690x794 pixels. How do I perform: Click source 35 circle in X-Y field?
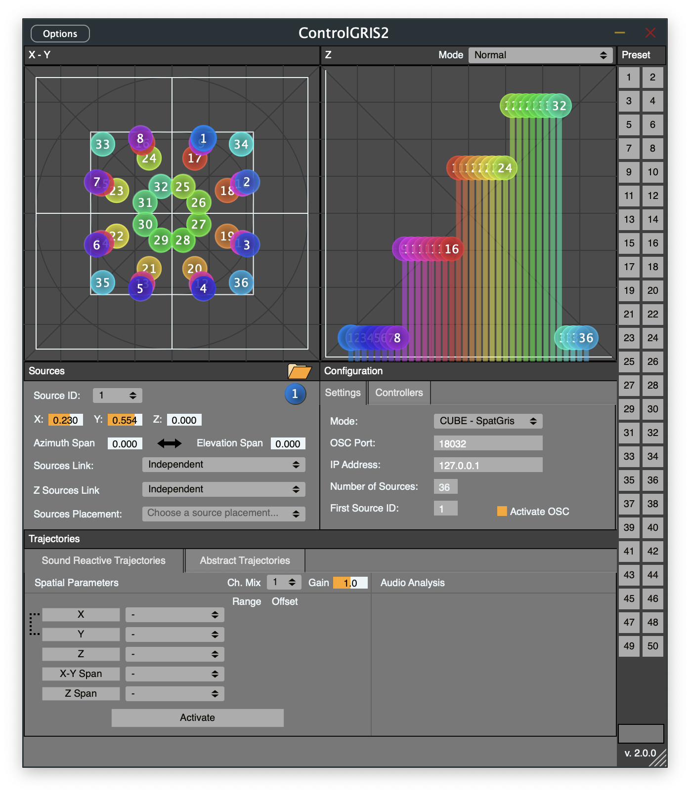[x=102, y=282]
